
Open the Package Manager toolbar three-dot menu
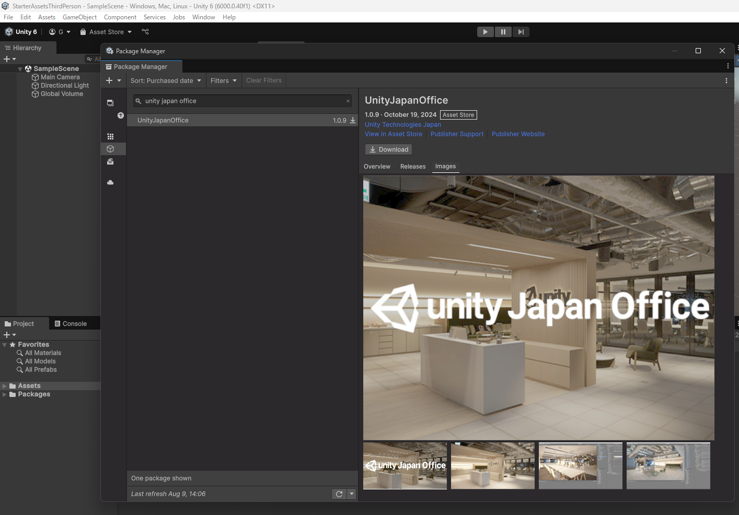click(726, 80)
